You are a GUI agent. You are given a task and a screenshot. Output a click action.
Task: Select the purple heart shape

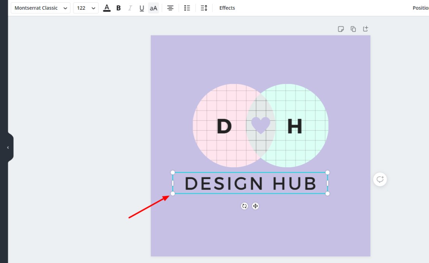(261, 125)
